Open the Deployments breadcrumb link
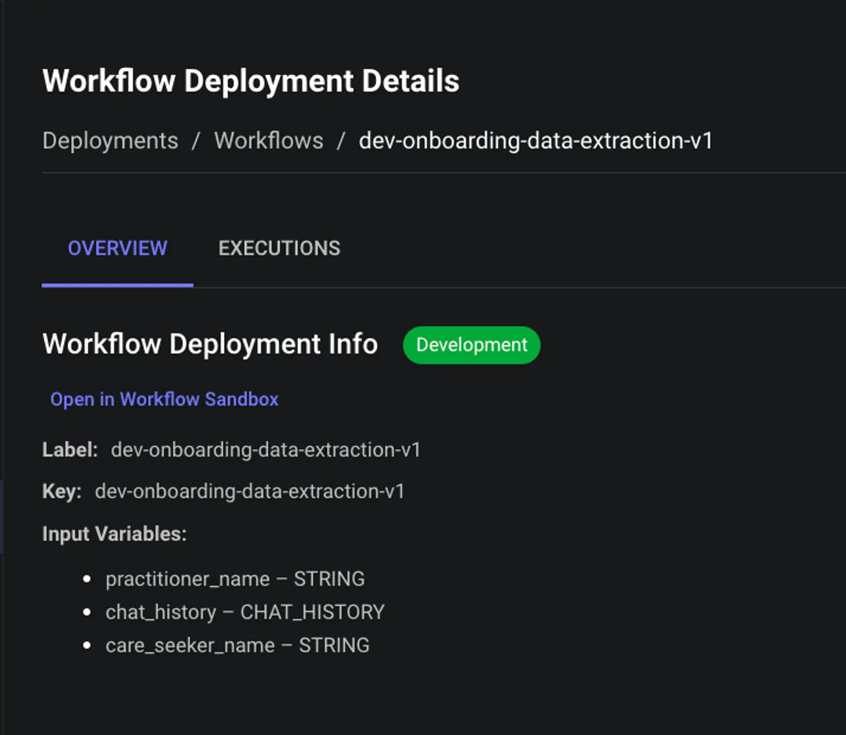The width and height of the screenshot is (846, 735). (x=111, y=141)
